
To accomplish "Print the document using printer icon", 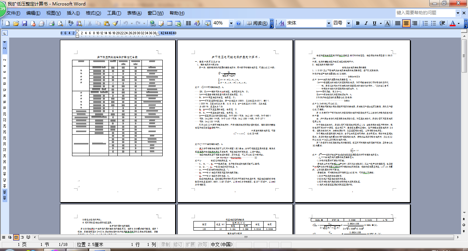I will (x=52, y=23).
